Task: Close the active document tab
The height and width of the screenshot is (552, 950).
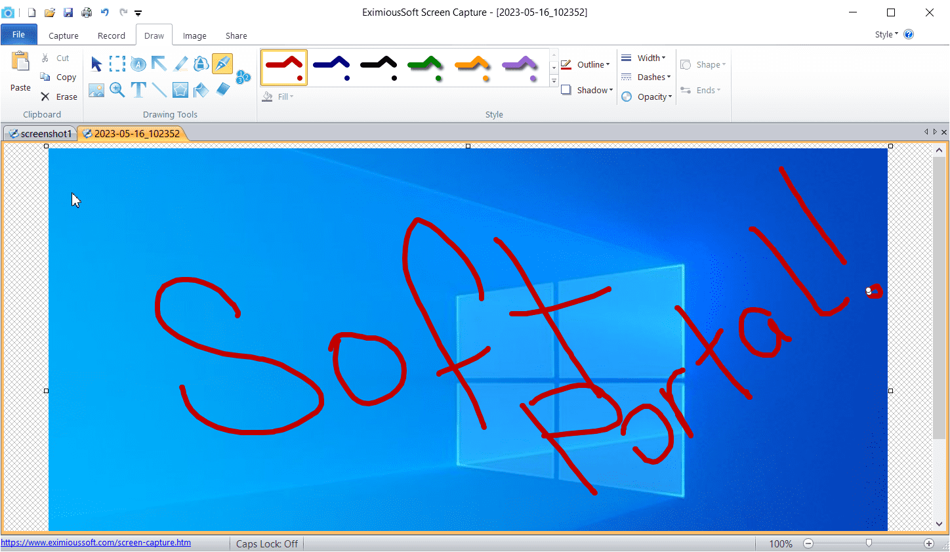Action: (944, 132)
